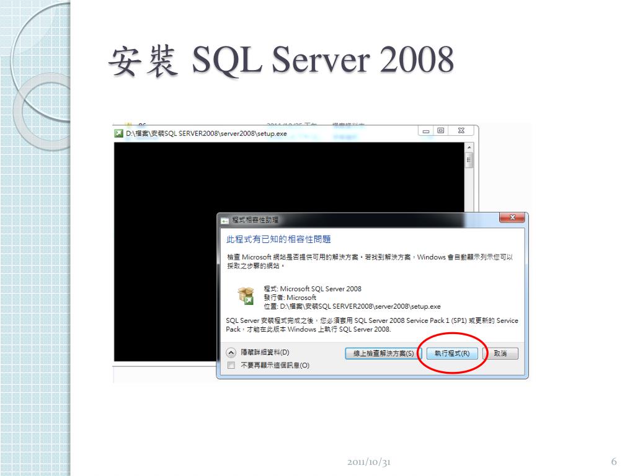Viewport: 635px width, 476px height.
Task: Minimize the setup.exe console window
Action: tap(425, 131)
